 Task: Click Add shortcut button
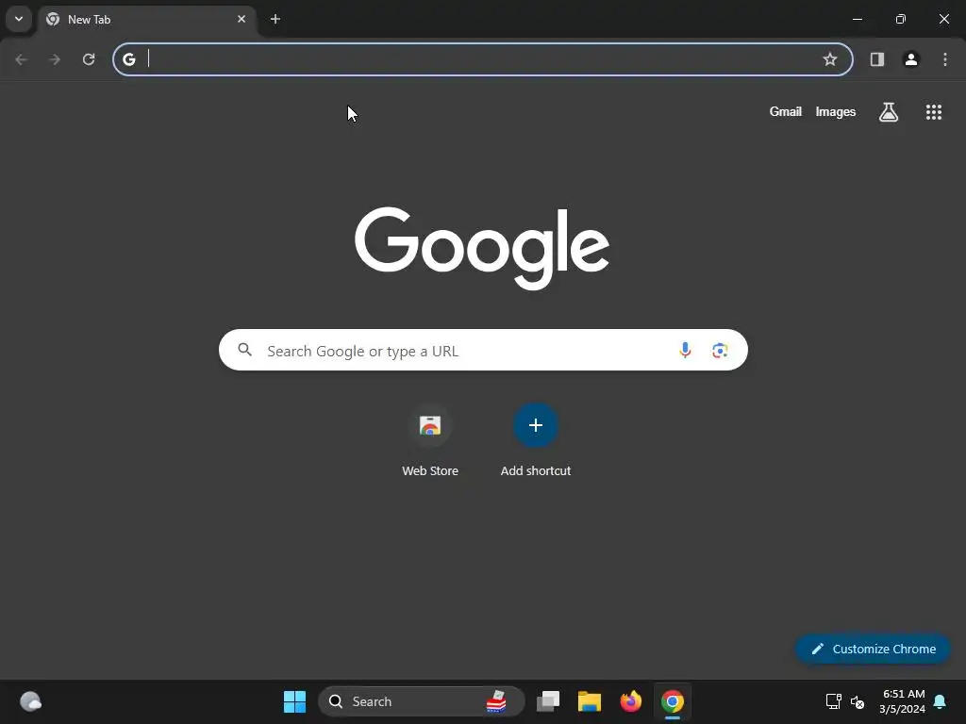pyautogui.click(x=536, y=441)
